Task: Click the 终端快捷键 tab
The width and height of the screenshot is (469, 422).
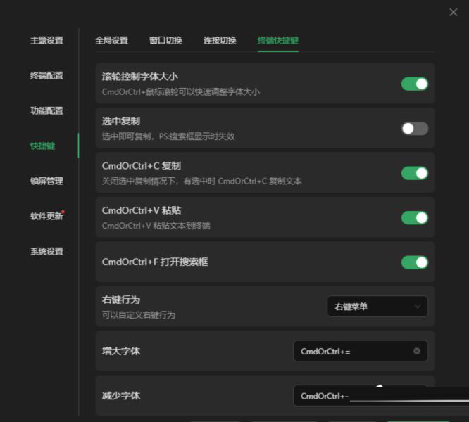Action: [277, 41]
